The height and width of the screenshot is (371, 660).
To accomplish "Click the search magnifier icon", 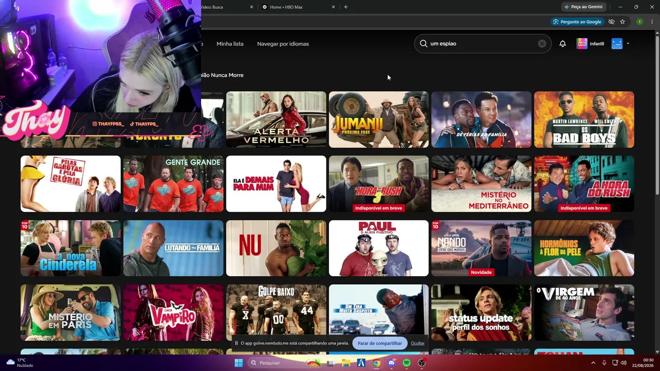I will point(423,44).
